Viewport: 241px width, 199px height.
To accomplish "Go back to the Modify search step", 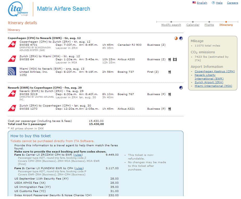I will pyautogui.click(x=171, y=25).
